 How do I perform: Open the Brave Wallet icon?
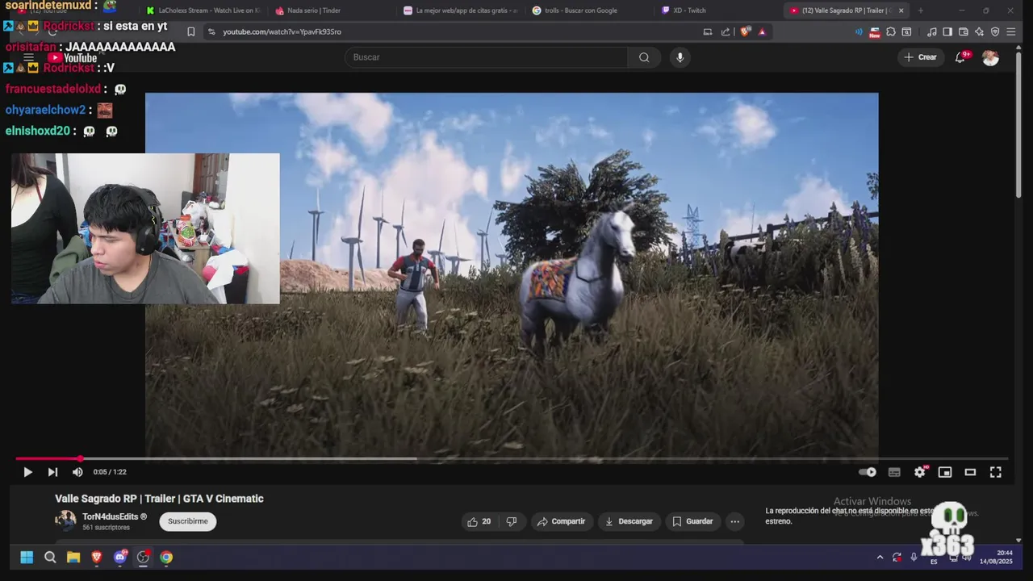click(x=964, y=31)
